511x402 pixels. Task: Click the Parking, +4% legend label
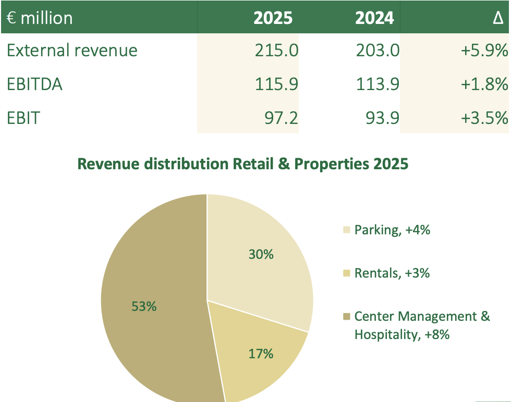coord(392,230)
